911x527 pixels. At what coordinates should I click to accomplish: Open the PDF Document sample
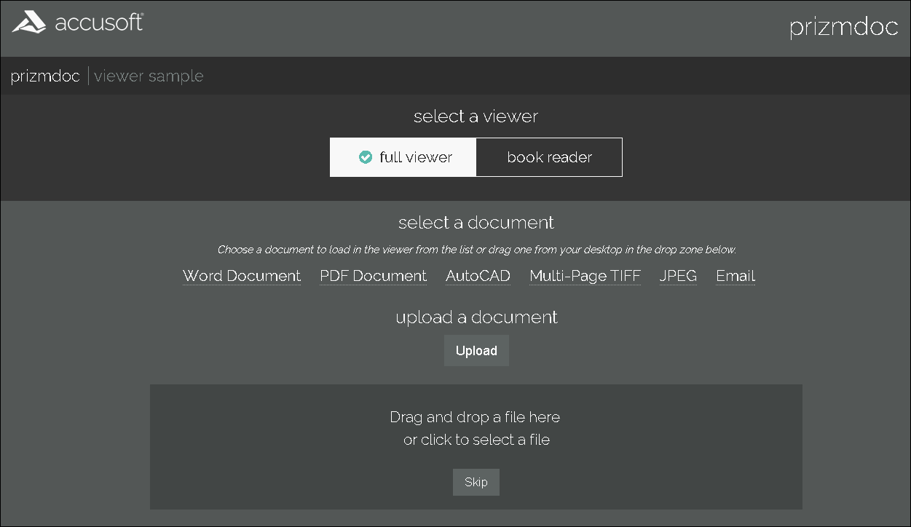click(373, 276)
